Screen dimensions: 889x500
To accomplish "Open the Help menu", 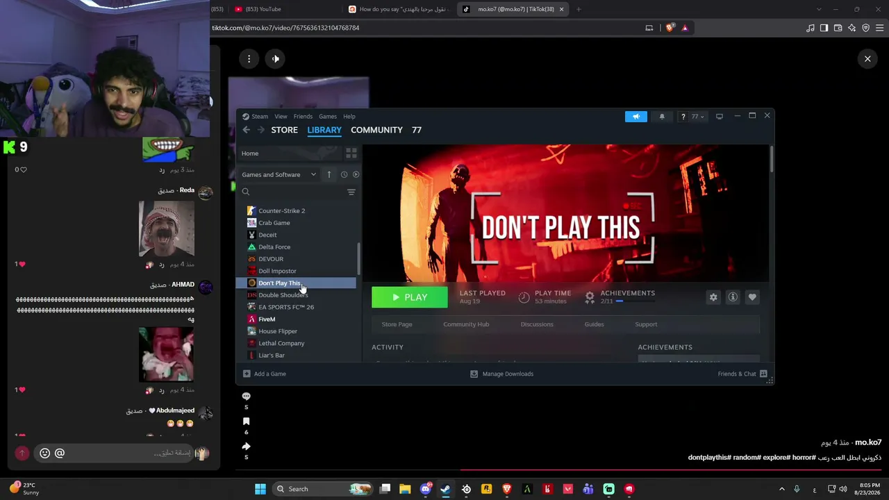I will (349, 117).
